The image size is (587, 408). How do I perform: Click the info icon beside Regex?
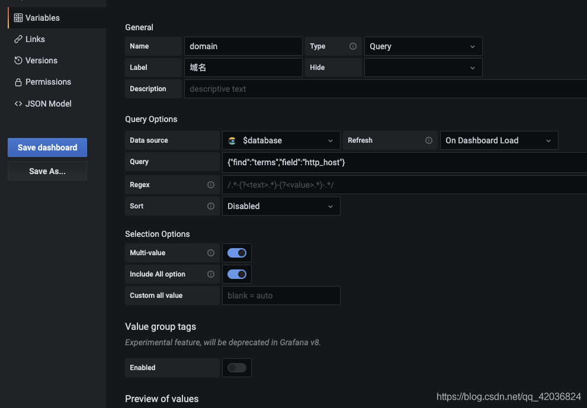(211, 185)
